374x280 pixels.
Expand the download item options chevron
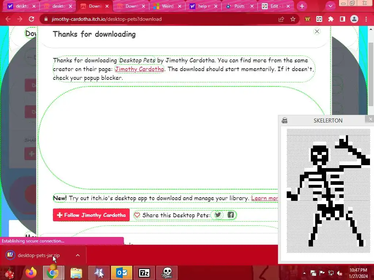tap(78, 255)
